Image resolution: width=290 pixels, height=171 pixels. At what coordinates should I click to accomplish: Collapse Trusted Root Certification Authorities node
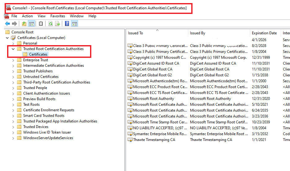pos(13,49)
